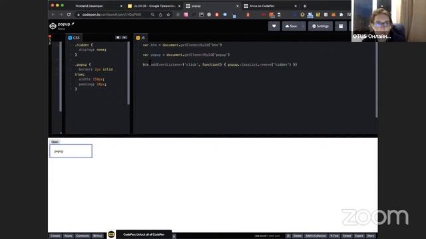Go back with the browser back arrow
Viewport: 426px width, 239px height.
(x=53, y=15)
